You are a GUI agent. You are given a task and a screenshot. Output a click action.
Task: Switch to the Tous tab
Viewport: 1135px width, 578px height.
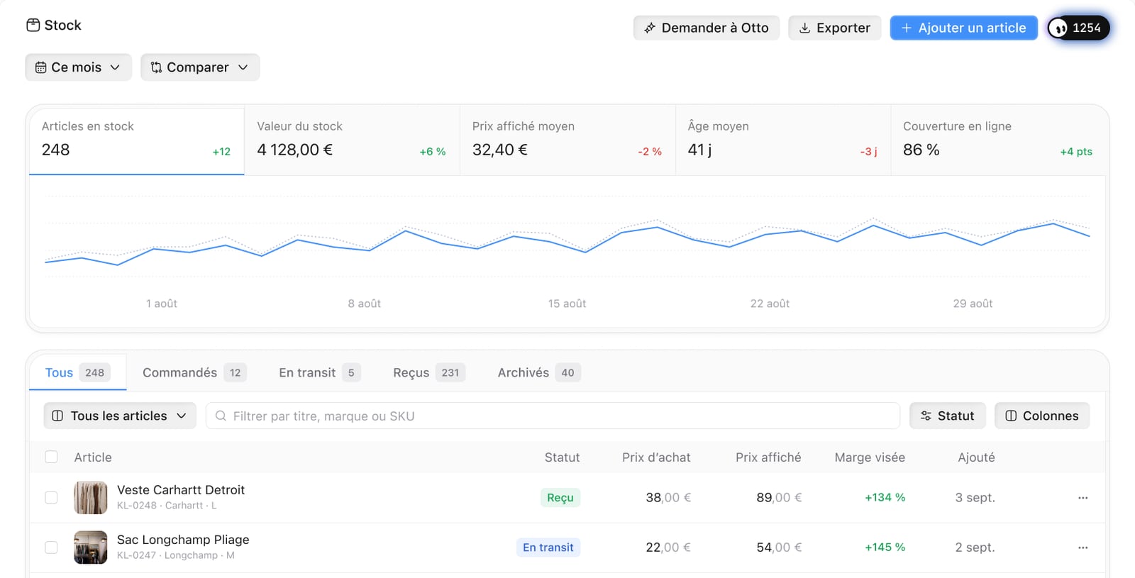pyautogui.click(x=78, y=372)
